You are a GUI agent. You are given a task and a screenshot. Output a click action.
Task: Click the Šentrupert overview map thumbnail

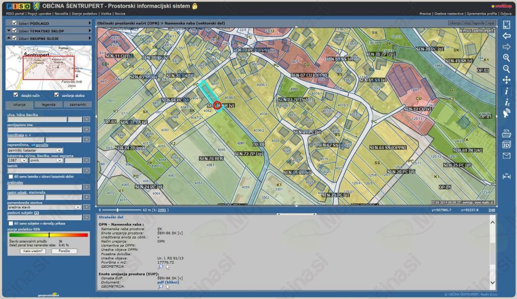[x=48, y=68]
